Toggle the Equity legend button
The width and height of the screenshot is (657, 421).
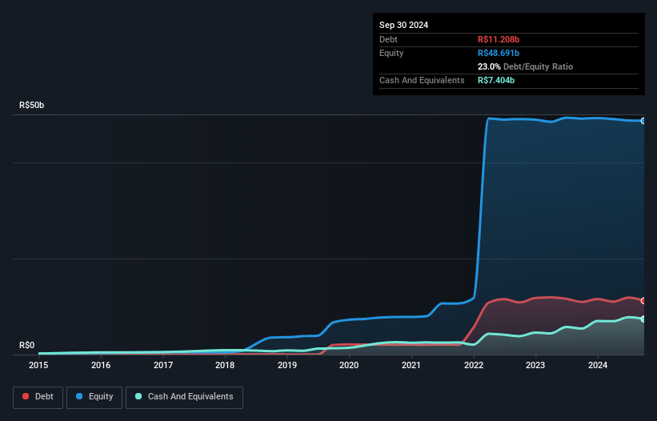tap(94, 397)
